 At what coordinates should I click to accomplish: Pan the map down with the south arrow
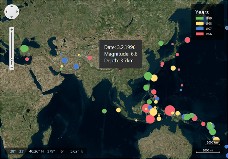click(x=12, y=17)
